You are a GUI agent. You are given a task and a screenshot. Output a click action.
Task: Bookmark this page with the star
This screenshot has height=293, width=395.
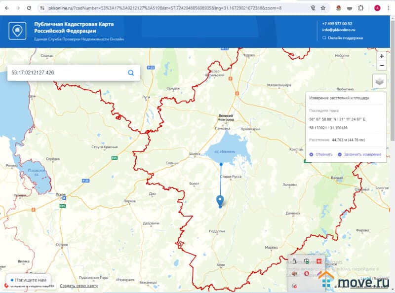[x=323, y=8]
